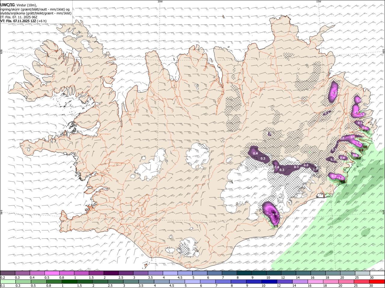The width and height of the screenshot is (385, 288).
Task: Pick lower legend bar swatch labeled 20
Action: pyautogui.click(x=346, y=282)
